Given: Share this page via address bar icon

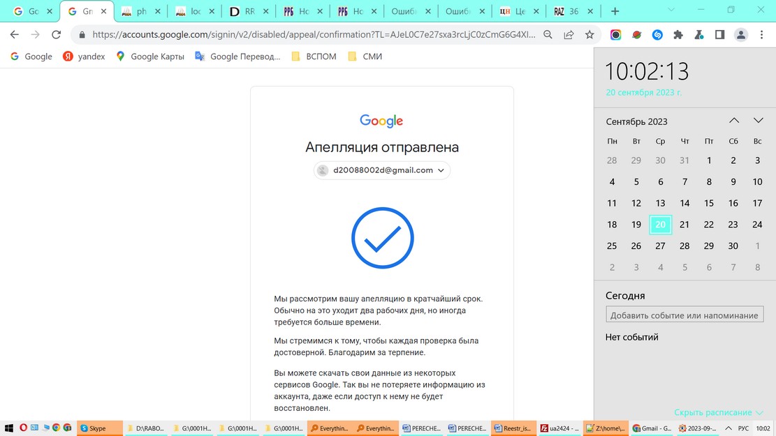Looking at the screenshot, I should (569, 35).
